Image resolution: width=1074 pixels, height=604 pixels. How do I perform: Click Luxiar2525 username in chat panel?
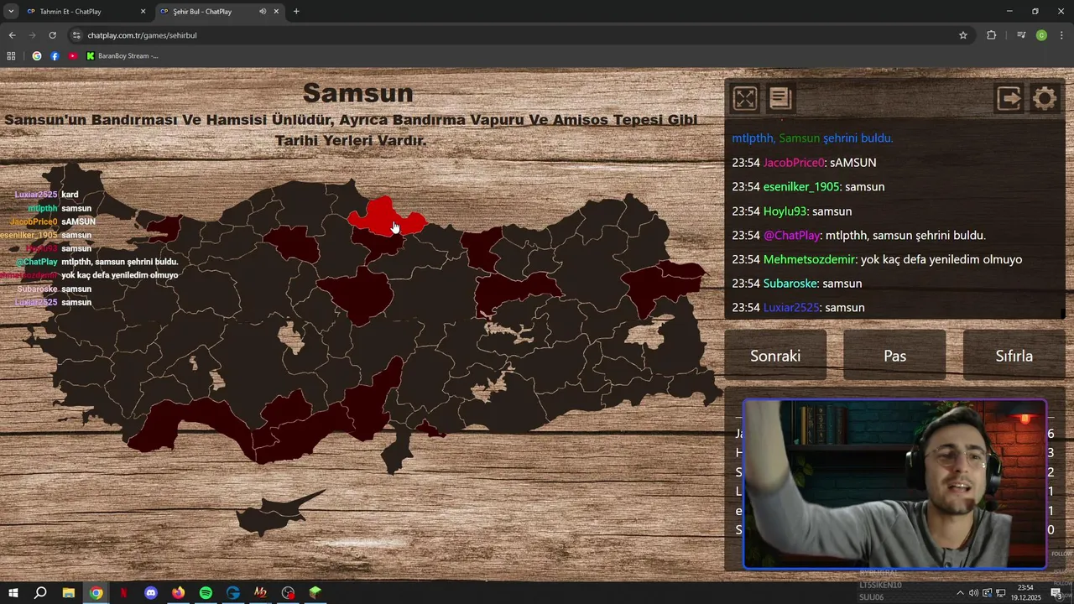tap(790, 308)
